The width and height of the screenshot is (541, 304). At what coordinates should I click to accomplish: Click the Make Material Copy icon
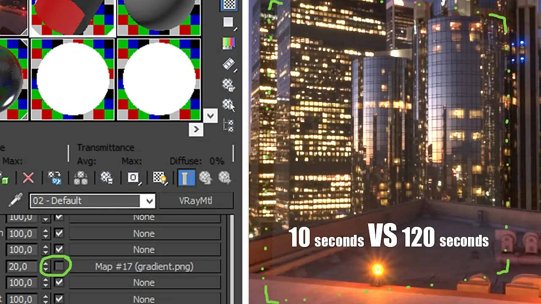pos(55,178)
